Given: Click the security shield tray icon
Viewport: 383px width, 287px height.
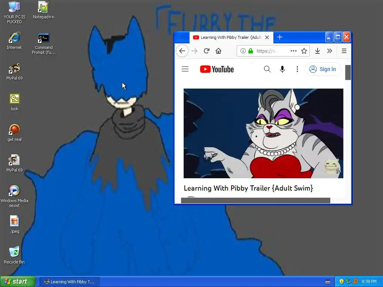Looking at the screenshot, I should (341, 281).
